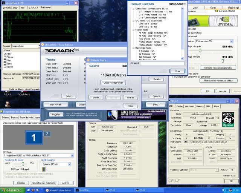Click the '11343 3DMarks' score text
241x193 pixels.
(113, 75)
